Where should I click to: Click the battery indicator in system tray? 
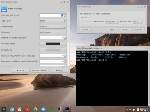138,110
